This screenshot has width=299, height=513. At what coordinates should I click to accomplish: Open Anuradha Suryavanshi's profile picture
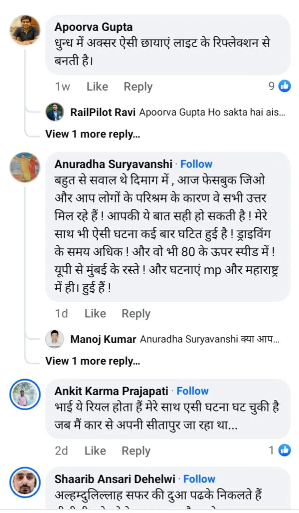click(25, 167)
